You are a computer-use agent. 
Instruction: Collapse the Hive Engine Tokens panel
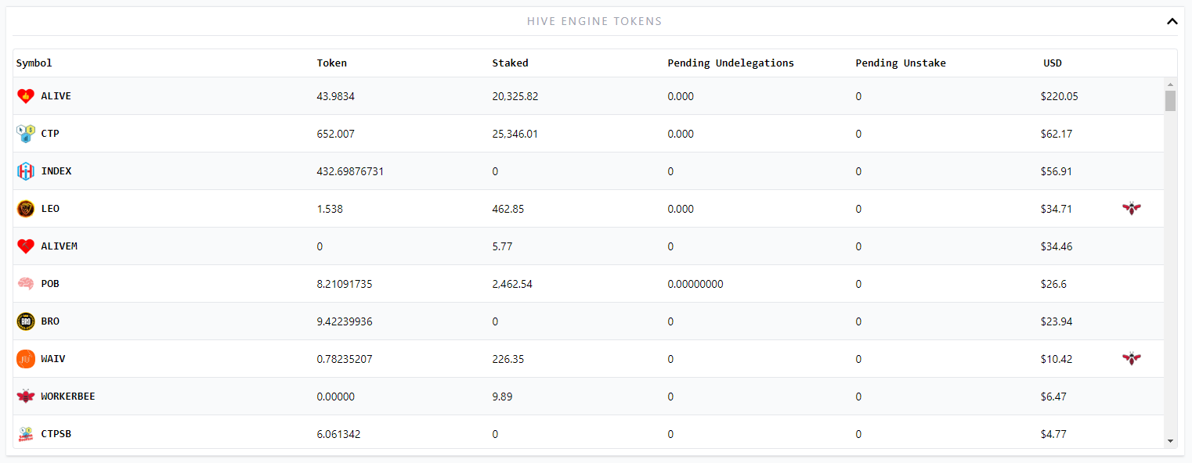1172,21
